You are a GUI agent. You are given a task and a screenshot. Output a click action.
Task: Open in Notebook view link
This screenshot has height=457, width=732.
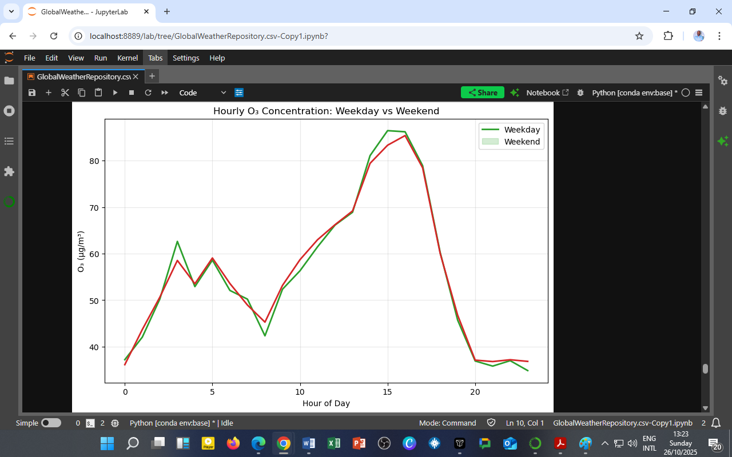pos(547,93)
